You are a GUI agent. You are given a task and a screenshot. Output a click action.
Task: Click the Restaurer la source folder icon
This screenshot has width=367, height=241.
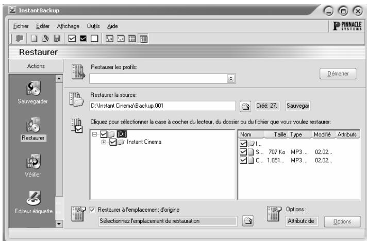[76, 99]
